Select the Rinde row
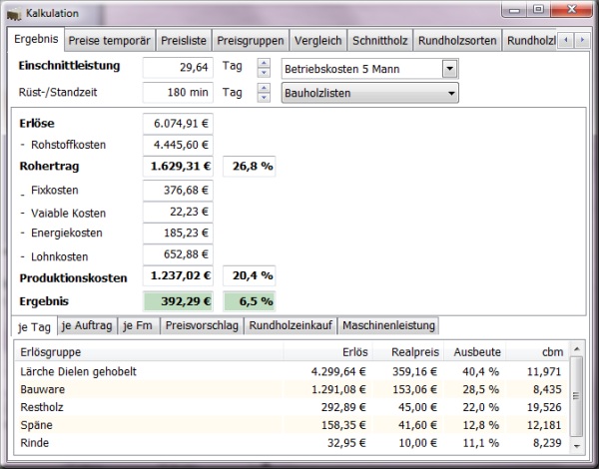This screenshot has height=469, width=599. [292, 443]
